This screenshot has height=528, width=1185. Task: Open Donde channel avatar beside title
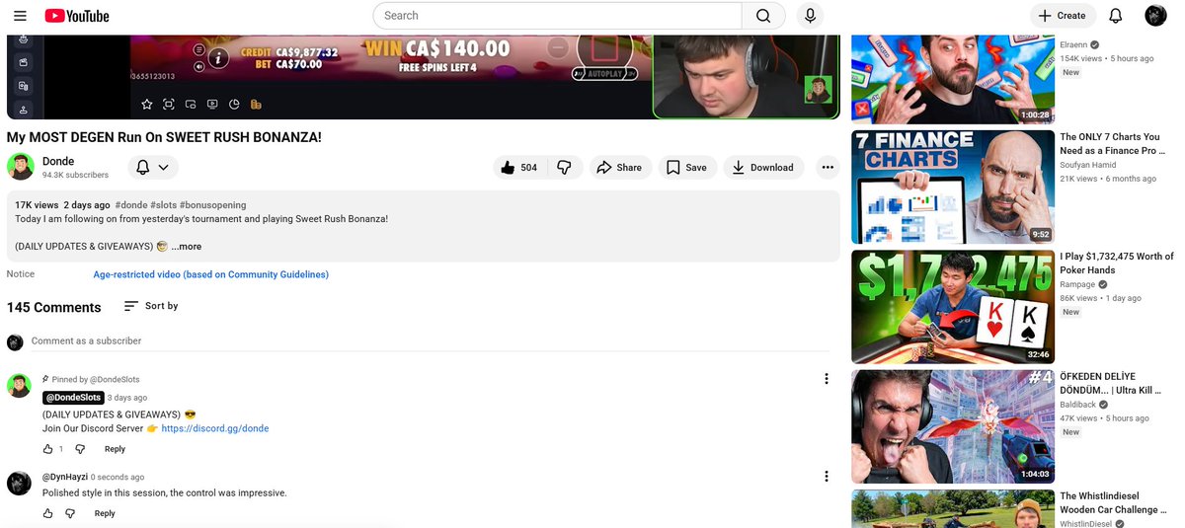(21, 167)
